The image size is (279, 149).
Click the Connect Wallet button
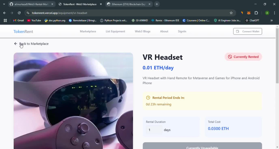click(247, 31)
